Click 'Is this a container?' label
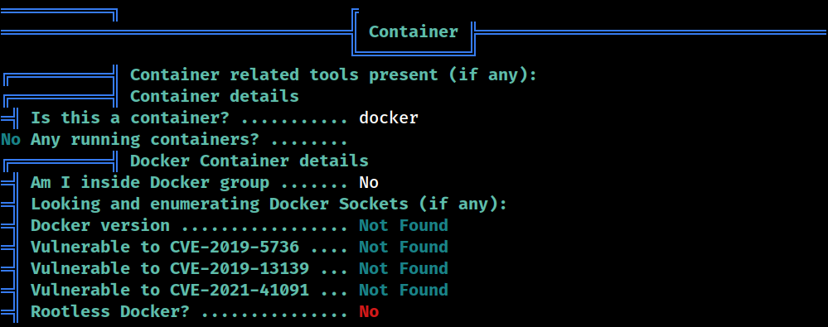This screenshot has height=327, width=828. (x=129, y=118)
